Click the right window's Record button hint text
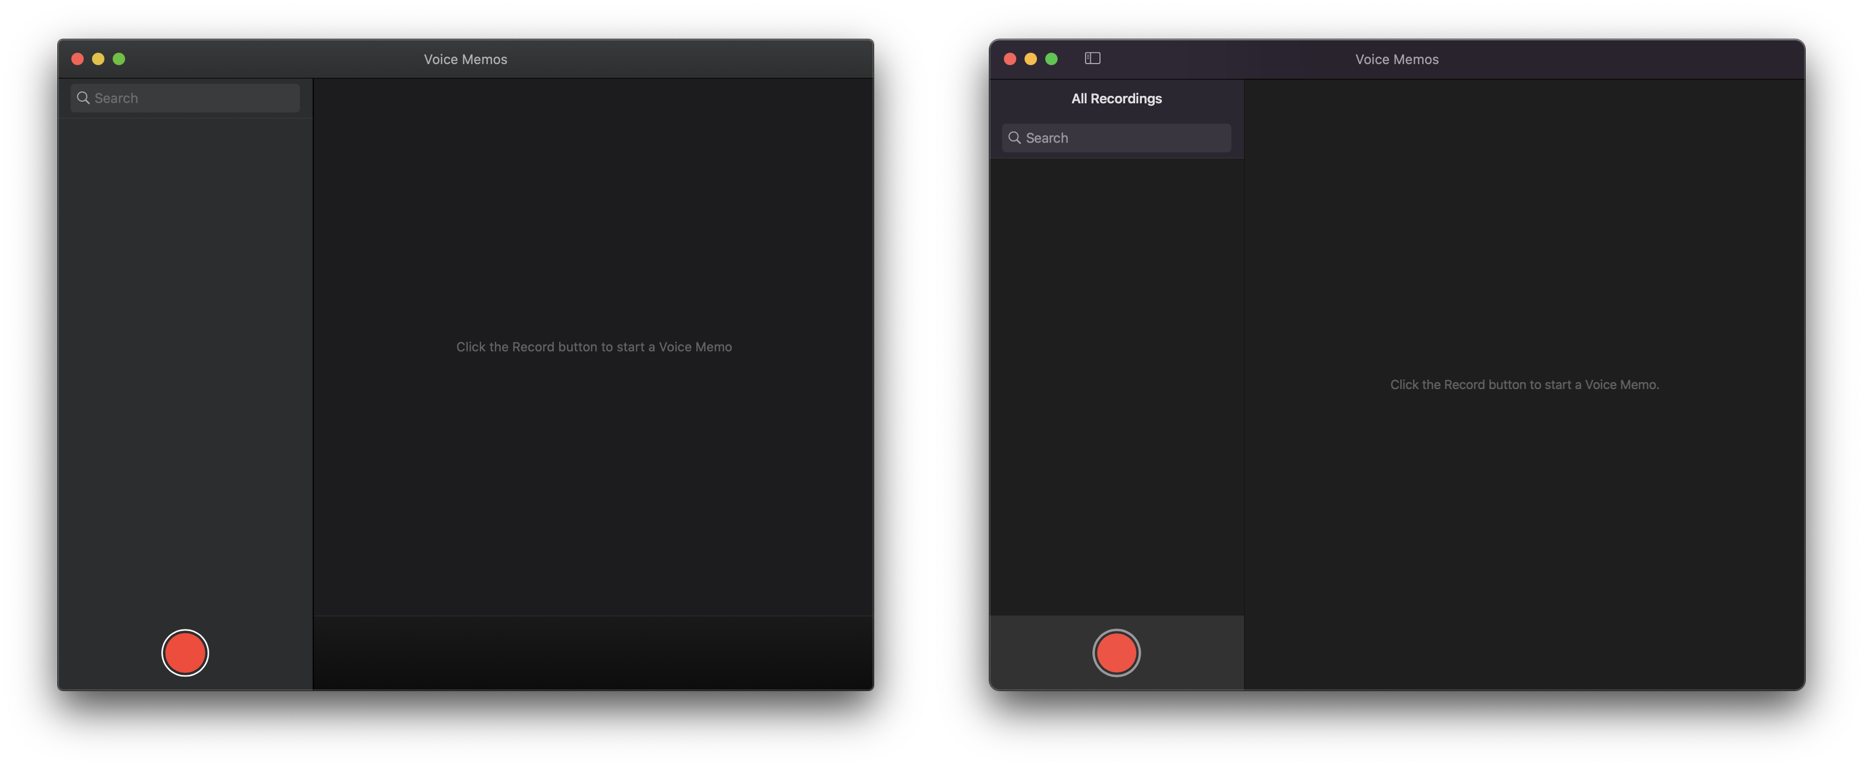Screen dimensions: 1863x767 pyautogui.click(x=1524, y=385)
